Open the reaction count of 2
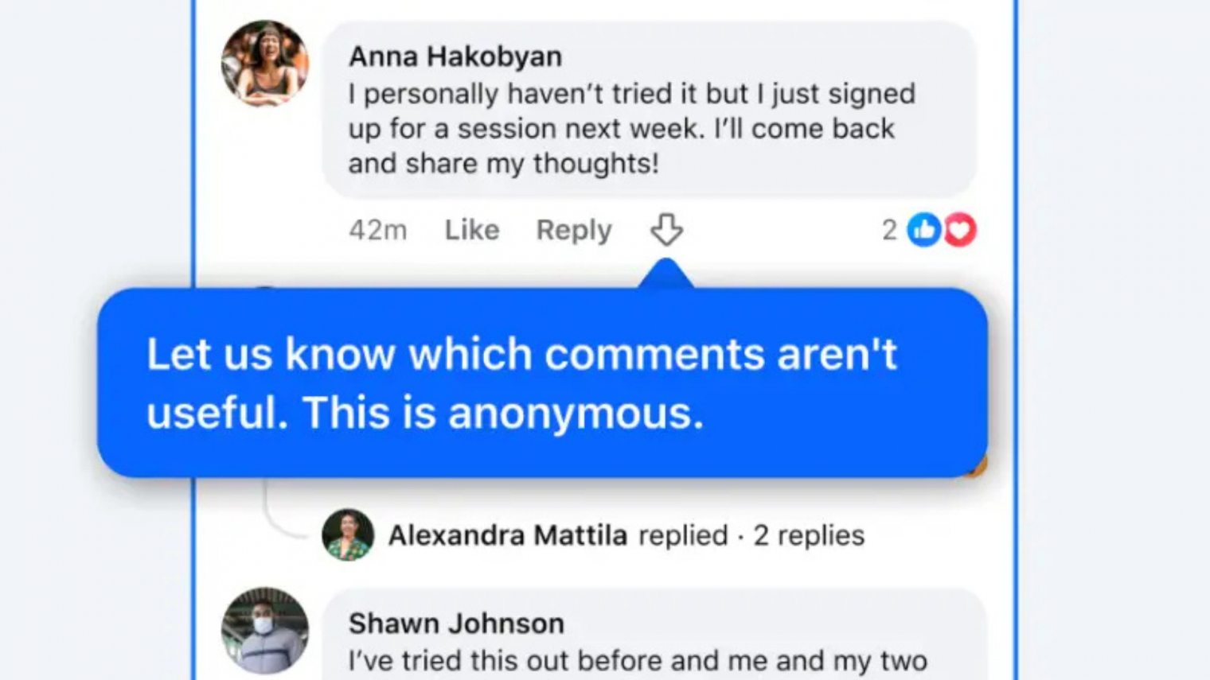Screen dimensions: 1210x680 (889, 230)
